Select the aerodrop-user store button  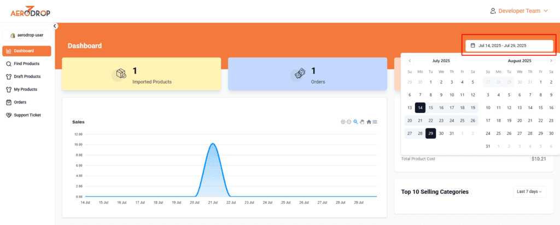[27, 35]
